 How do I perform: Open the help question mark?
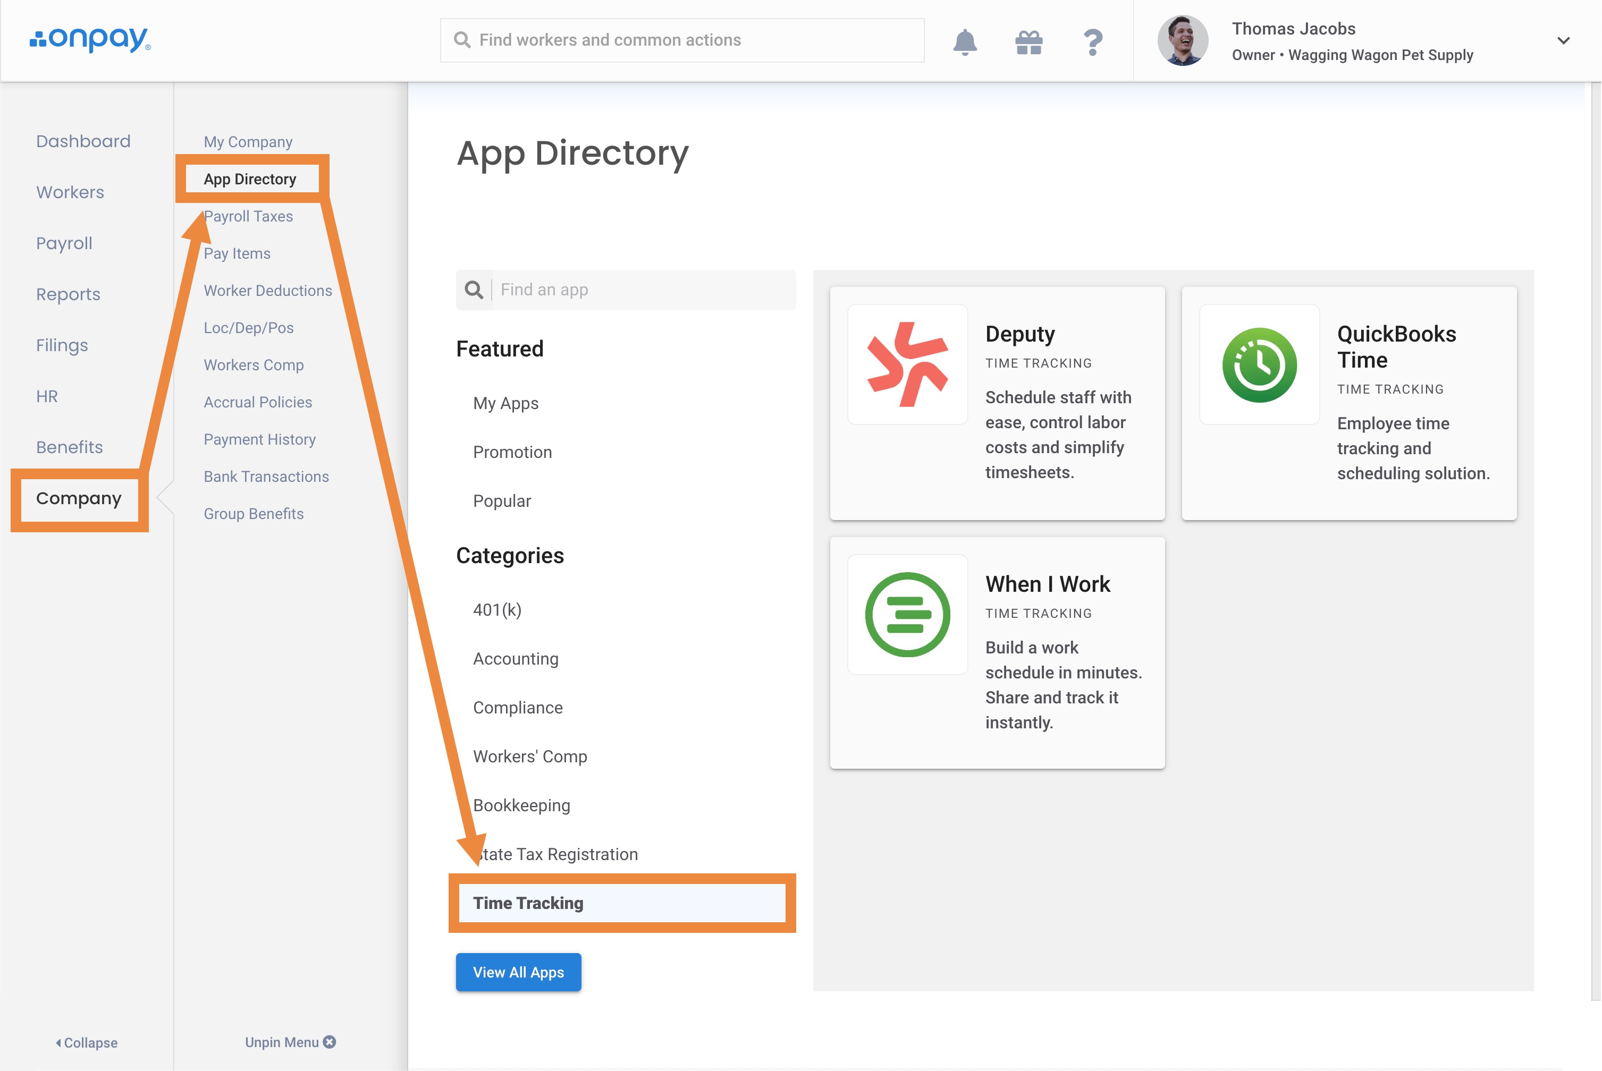(1093, 42)
